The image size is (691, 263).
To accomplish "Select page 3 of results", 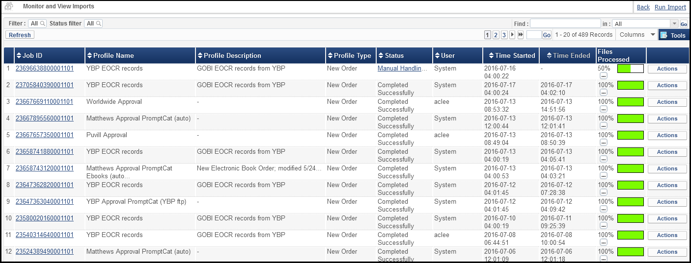I will (x=504, y=35).
